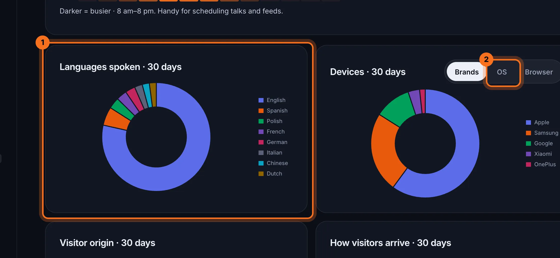Click the German legend swatch
Image resolution: width=560 pixels, height=258 pixels.
coord(261,142)
